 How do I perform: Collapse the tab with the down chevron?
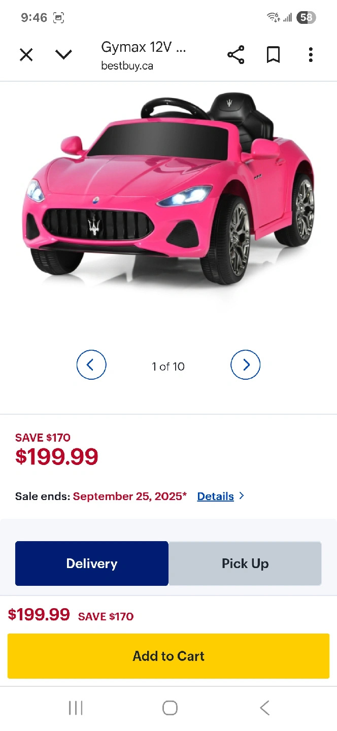tap(63, 54)
